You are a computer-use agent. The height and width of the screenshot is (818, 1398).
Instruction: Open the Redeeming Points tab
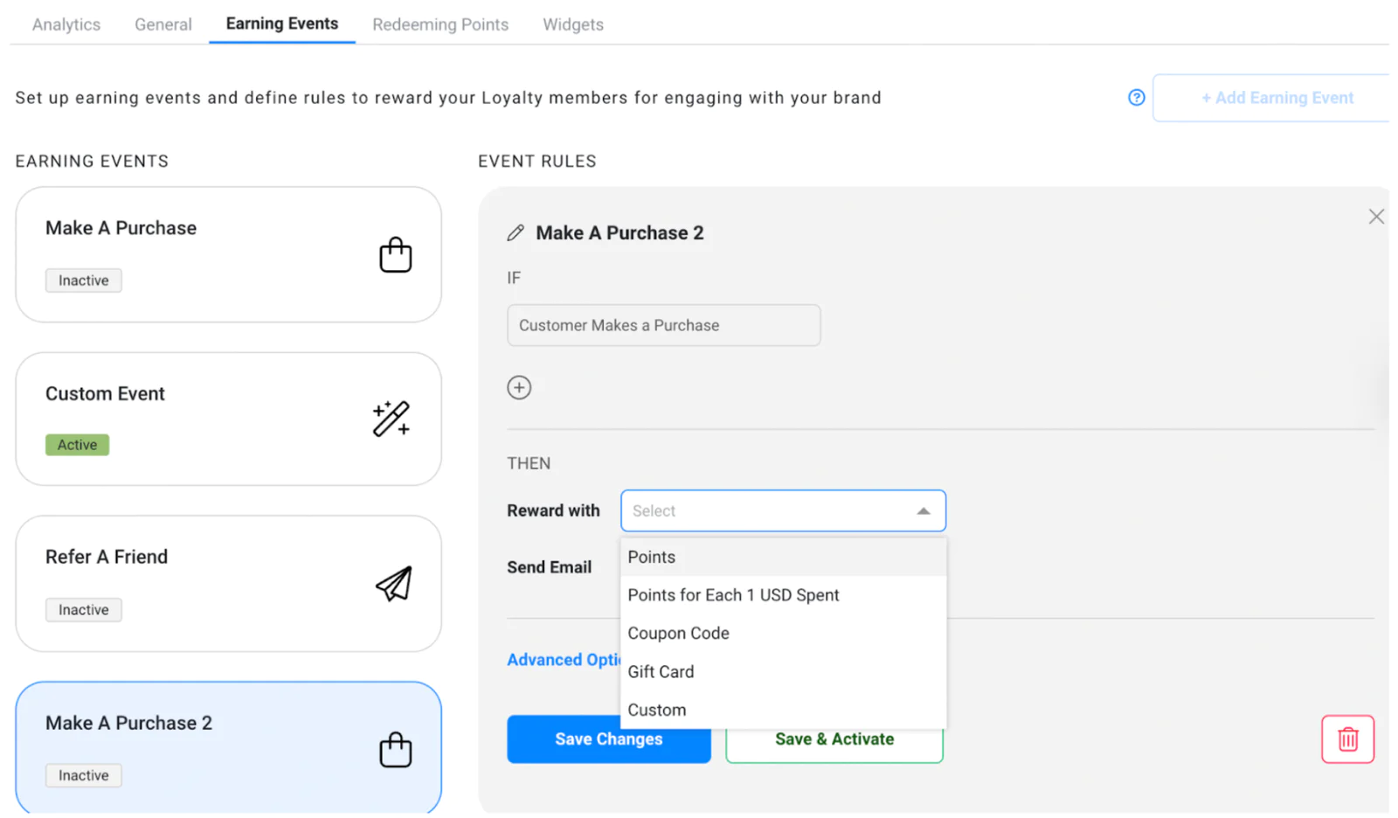pos(440,24)
